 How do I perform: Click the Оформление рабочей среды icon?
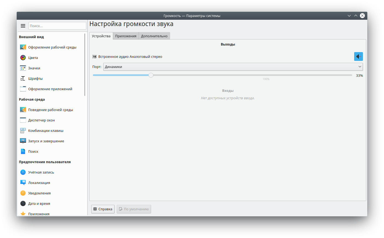[23, 47]
